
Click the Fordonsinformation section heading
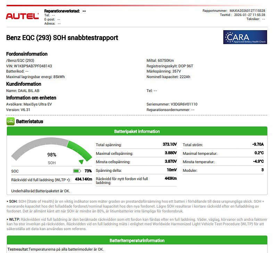click(x=27, y=54)
